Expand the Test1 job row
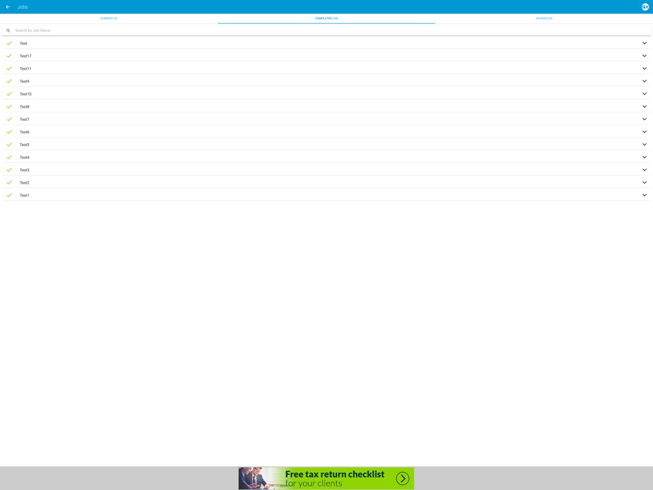This screenshot has width=653, height=490. 645,195
